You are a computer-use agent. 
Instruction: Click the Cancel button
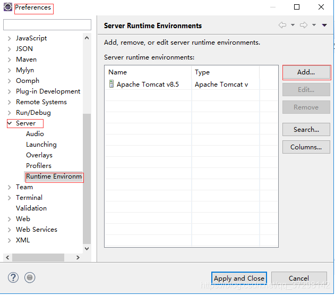coord(299,278)
